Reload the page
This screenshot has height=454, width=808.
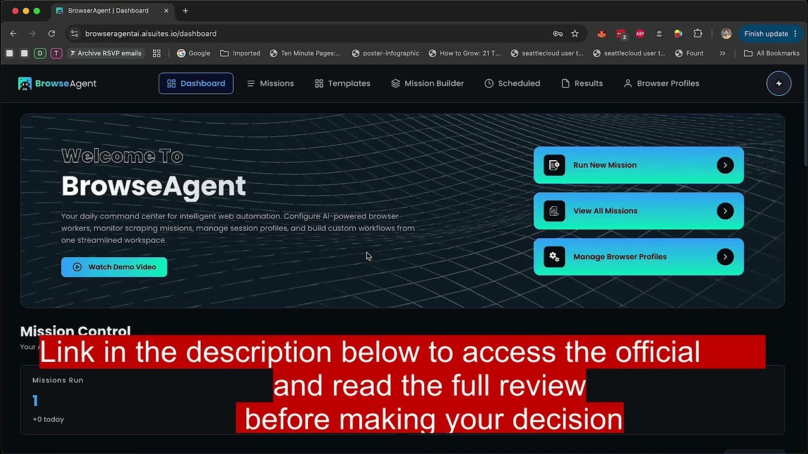tap(52, 33)
